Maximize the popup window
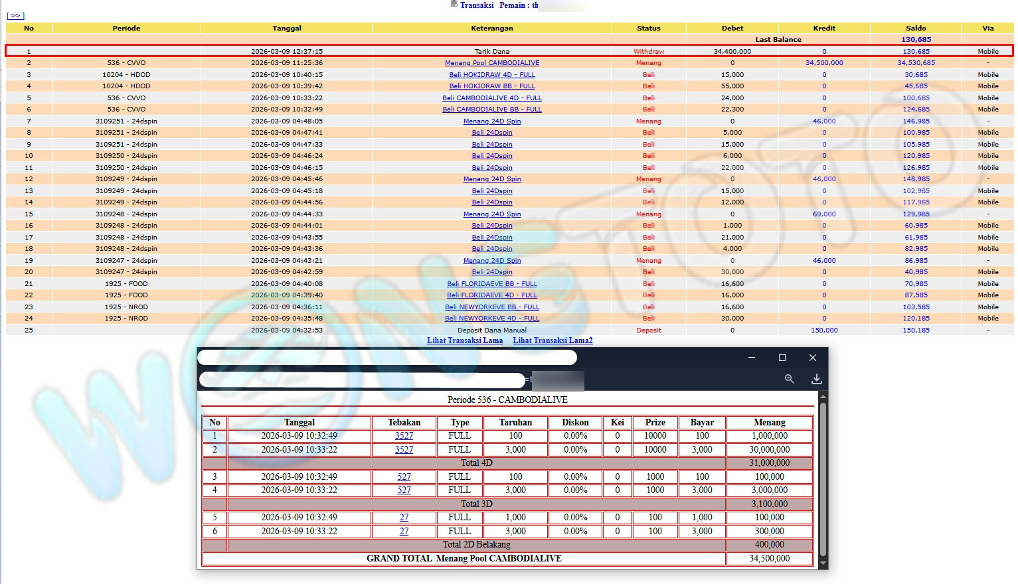This screenshot has width=1018, height=584. (x=782, y=358)
